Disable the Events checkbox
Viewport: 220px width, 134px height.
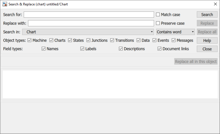155,40
